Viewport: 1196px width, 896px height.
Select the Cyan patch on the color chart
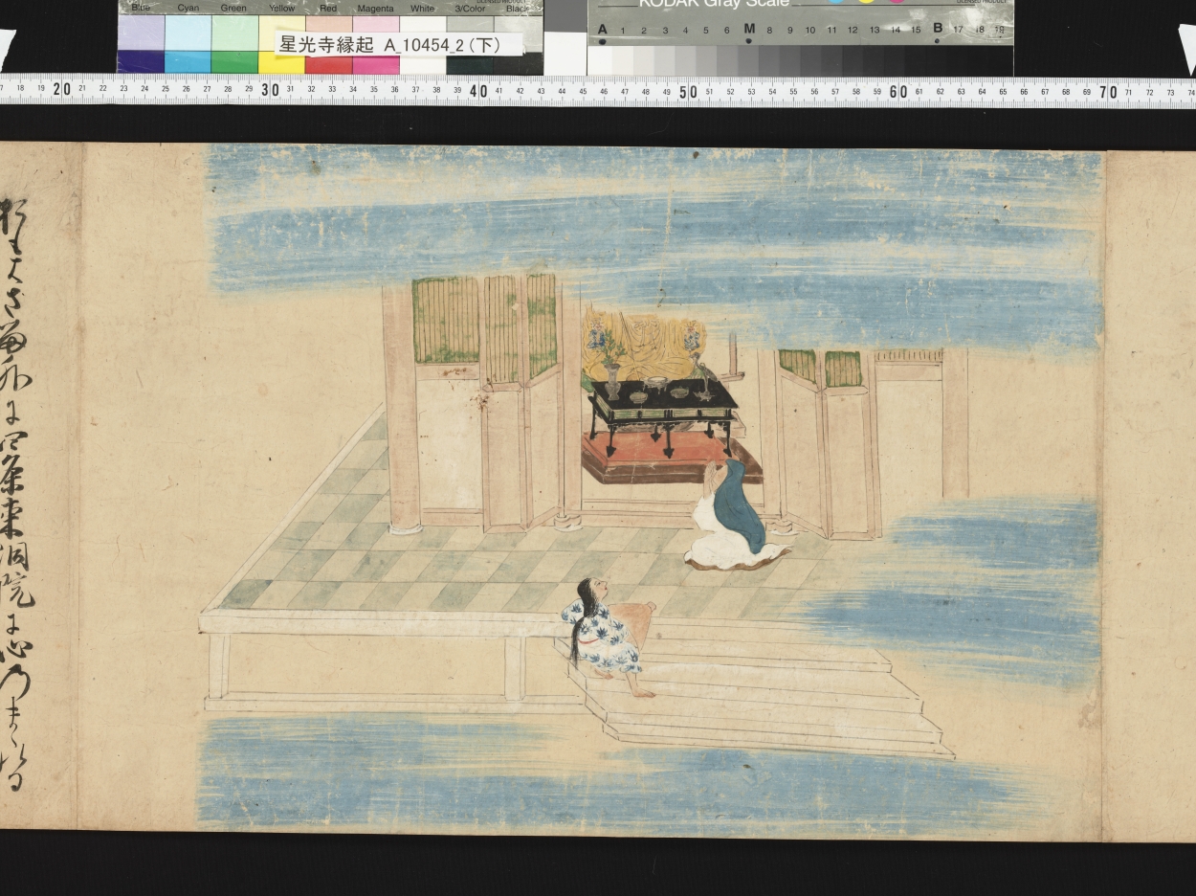point(188,44)
